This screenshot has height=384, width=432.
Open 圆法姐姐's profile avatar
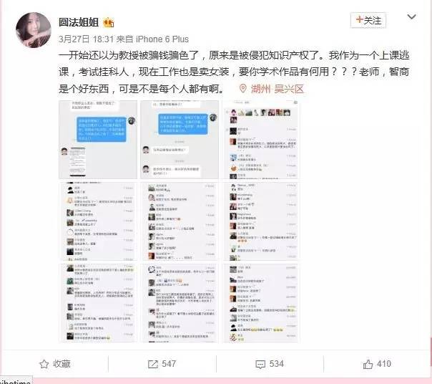(x=34, y=30)
